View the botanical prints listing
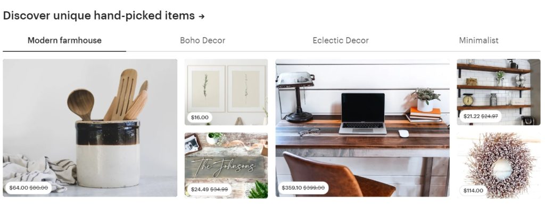The image size is (545, 213). (x=226, y=92)
